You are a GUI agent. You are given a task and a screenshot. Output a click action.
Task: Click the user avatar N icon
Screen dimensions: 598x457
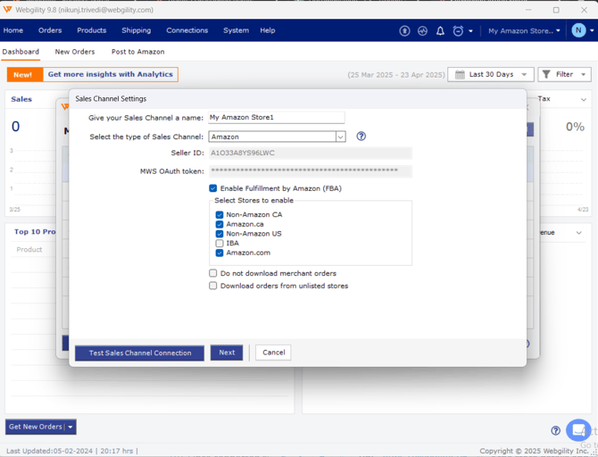click(578, 30)
